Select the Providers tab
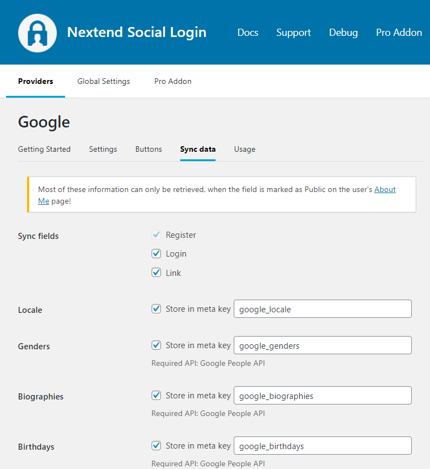The height and width of the screenshot is (469, 430). point(35,81)
